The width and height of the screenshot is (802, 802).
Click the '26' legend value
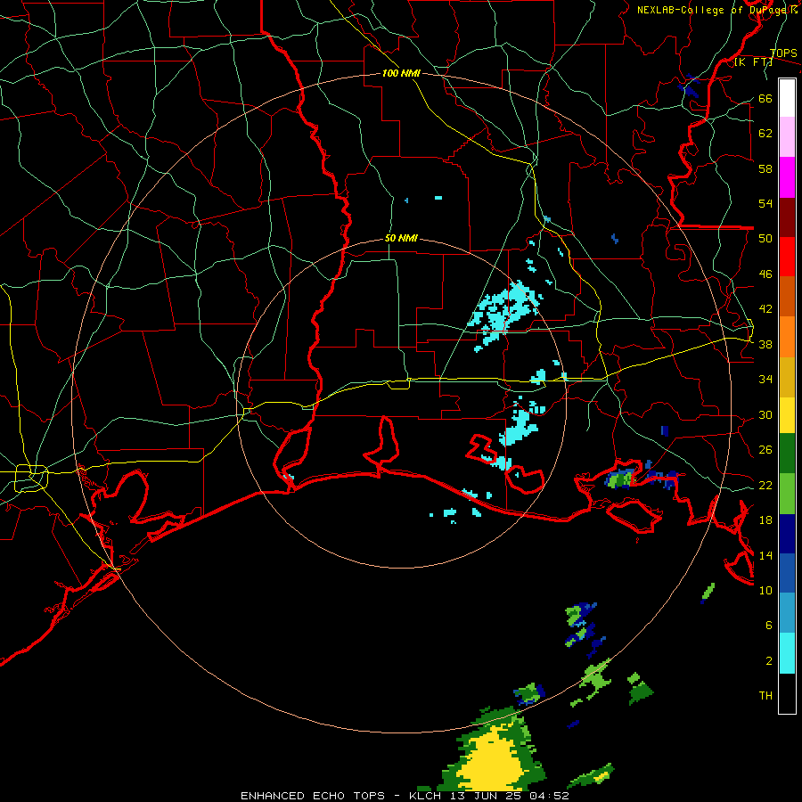765,450
